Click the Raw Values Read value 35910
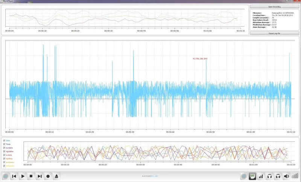Screen dimensions: 301x182 pyautogui.click(x=274, y=20)
